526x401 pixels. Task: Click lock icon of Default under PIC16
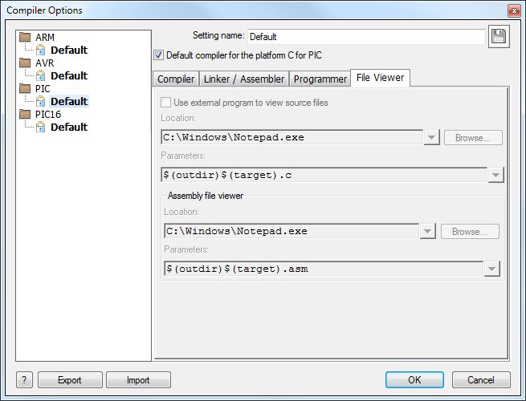[41, 127]
